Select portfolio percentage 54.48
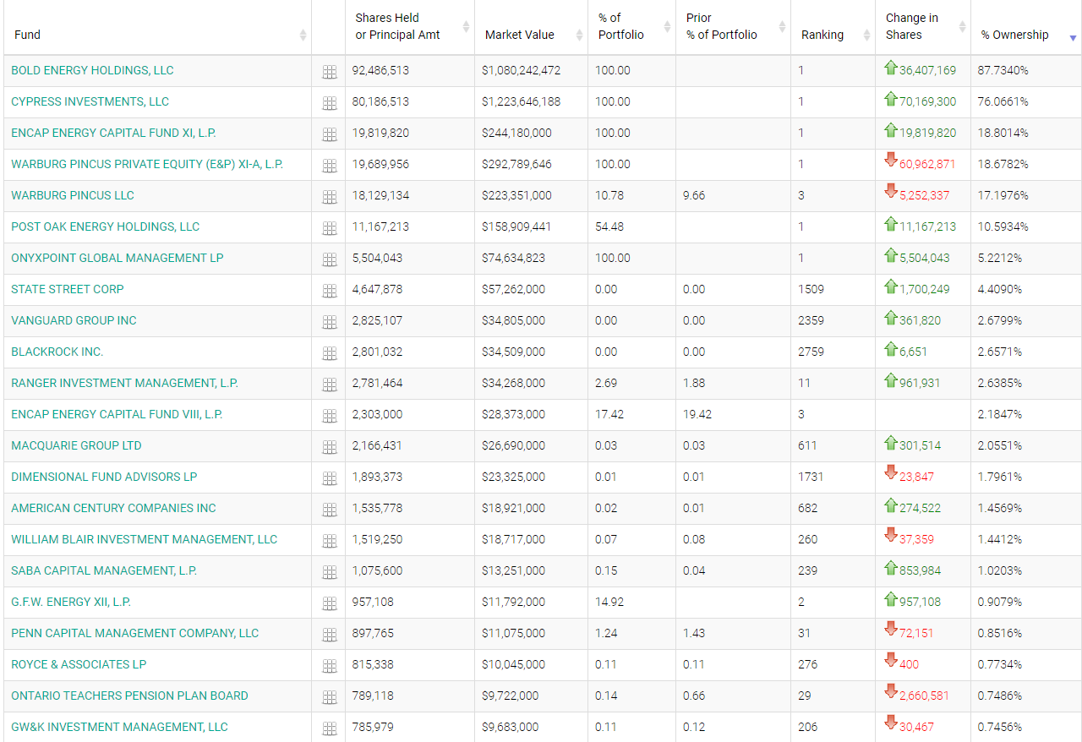Image resolution: width=1082 pixels, height=742 pixels. coord(609,226)
